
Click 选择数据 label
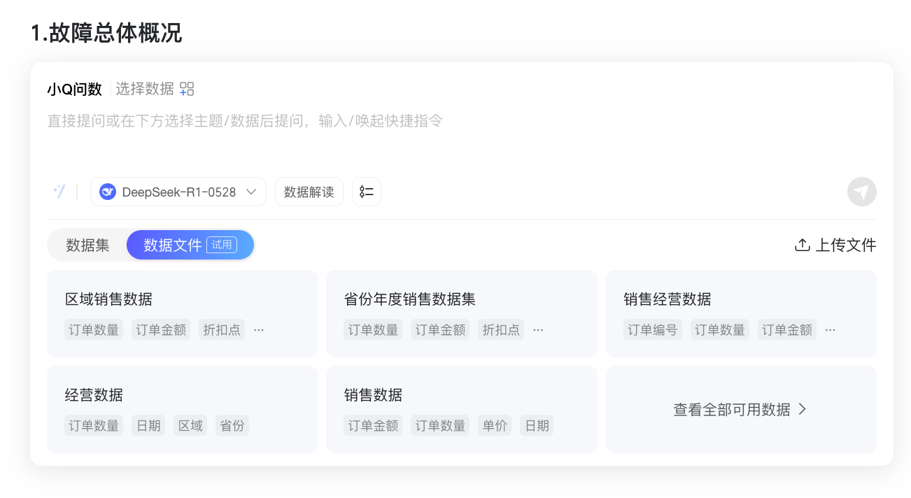tap(145, 89)
